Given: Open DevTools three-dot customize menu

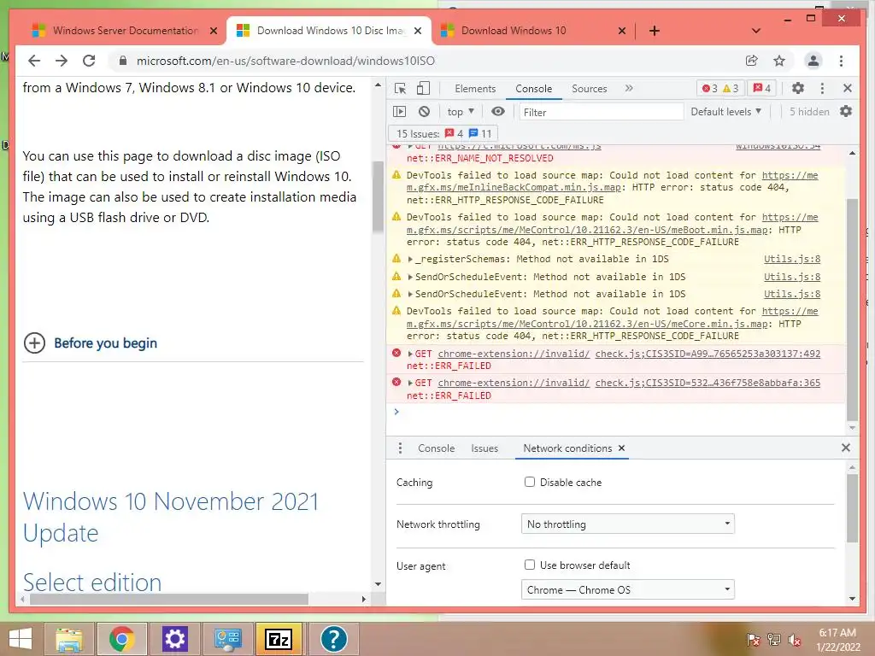Looking at the screenshot, I should (x=822, y=88).
